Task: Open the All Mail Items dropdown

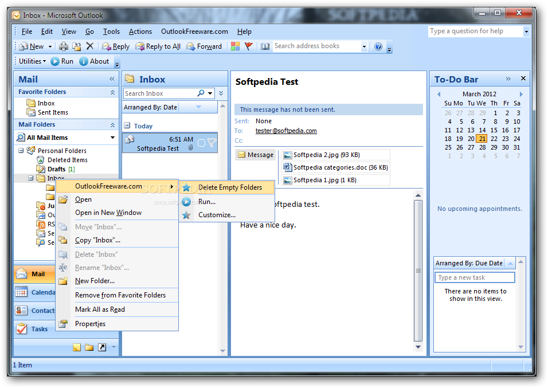Action: pos(112,138)
